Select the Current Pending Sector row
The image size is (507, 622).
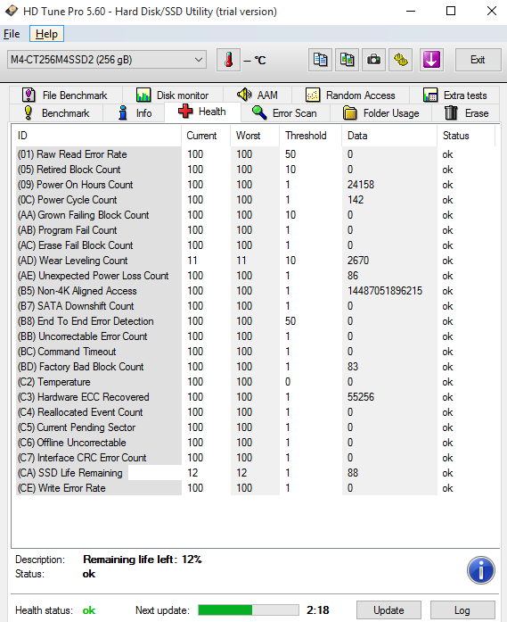coord(256,427)
